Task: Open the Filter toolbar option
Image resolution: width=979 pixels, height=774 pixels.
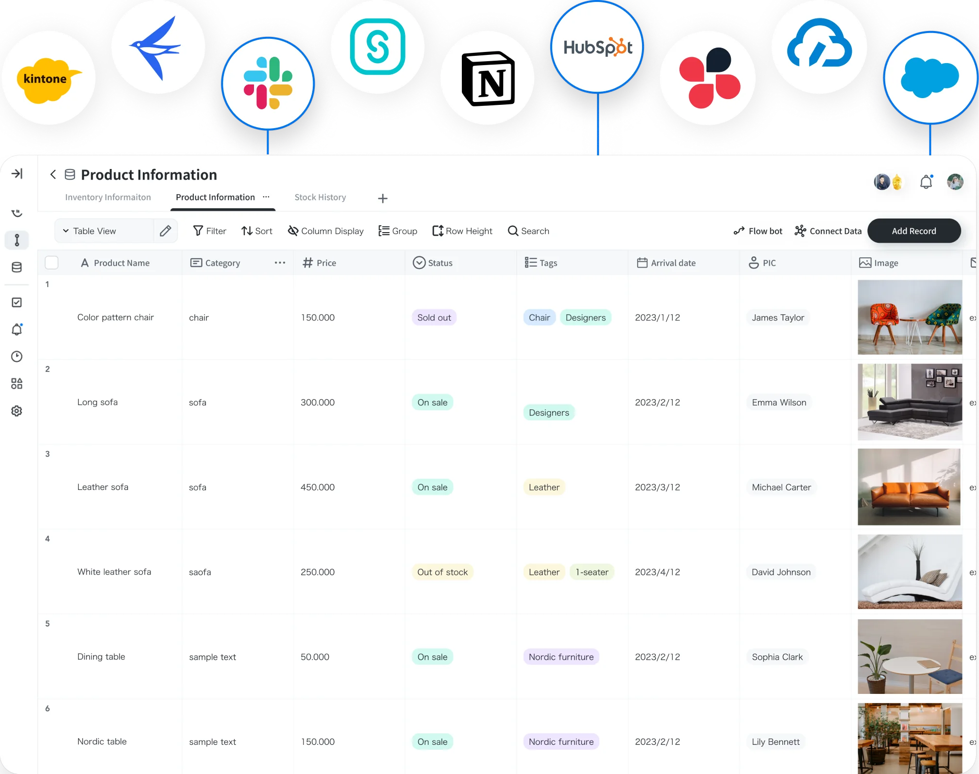Action: pyautogui.click(x=209, y=231)
